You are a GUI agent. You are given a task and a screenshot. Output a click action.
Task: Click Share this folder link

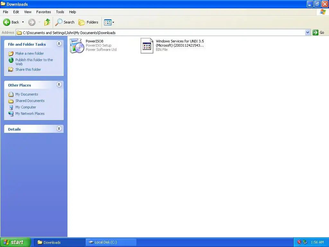point(28,69)
